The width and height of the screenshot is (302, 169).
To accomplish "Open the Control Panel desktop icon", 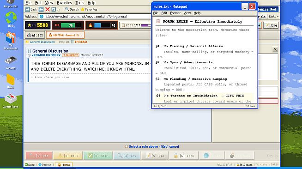I will point(11,101).
